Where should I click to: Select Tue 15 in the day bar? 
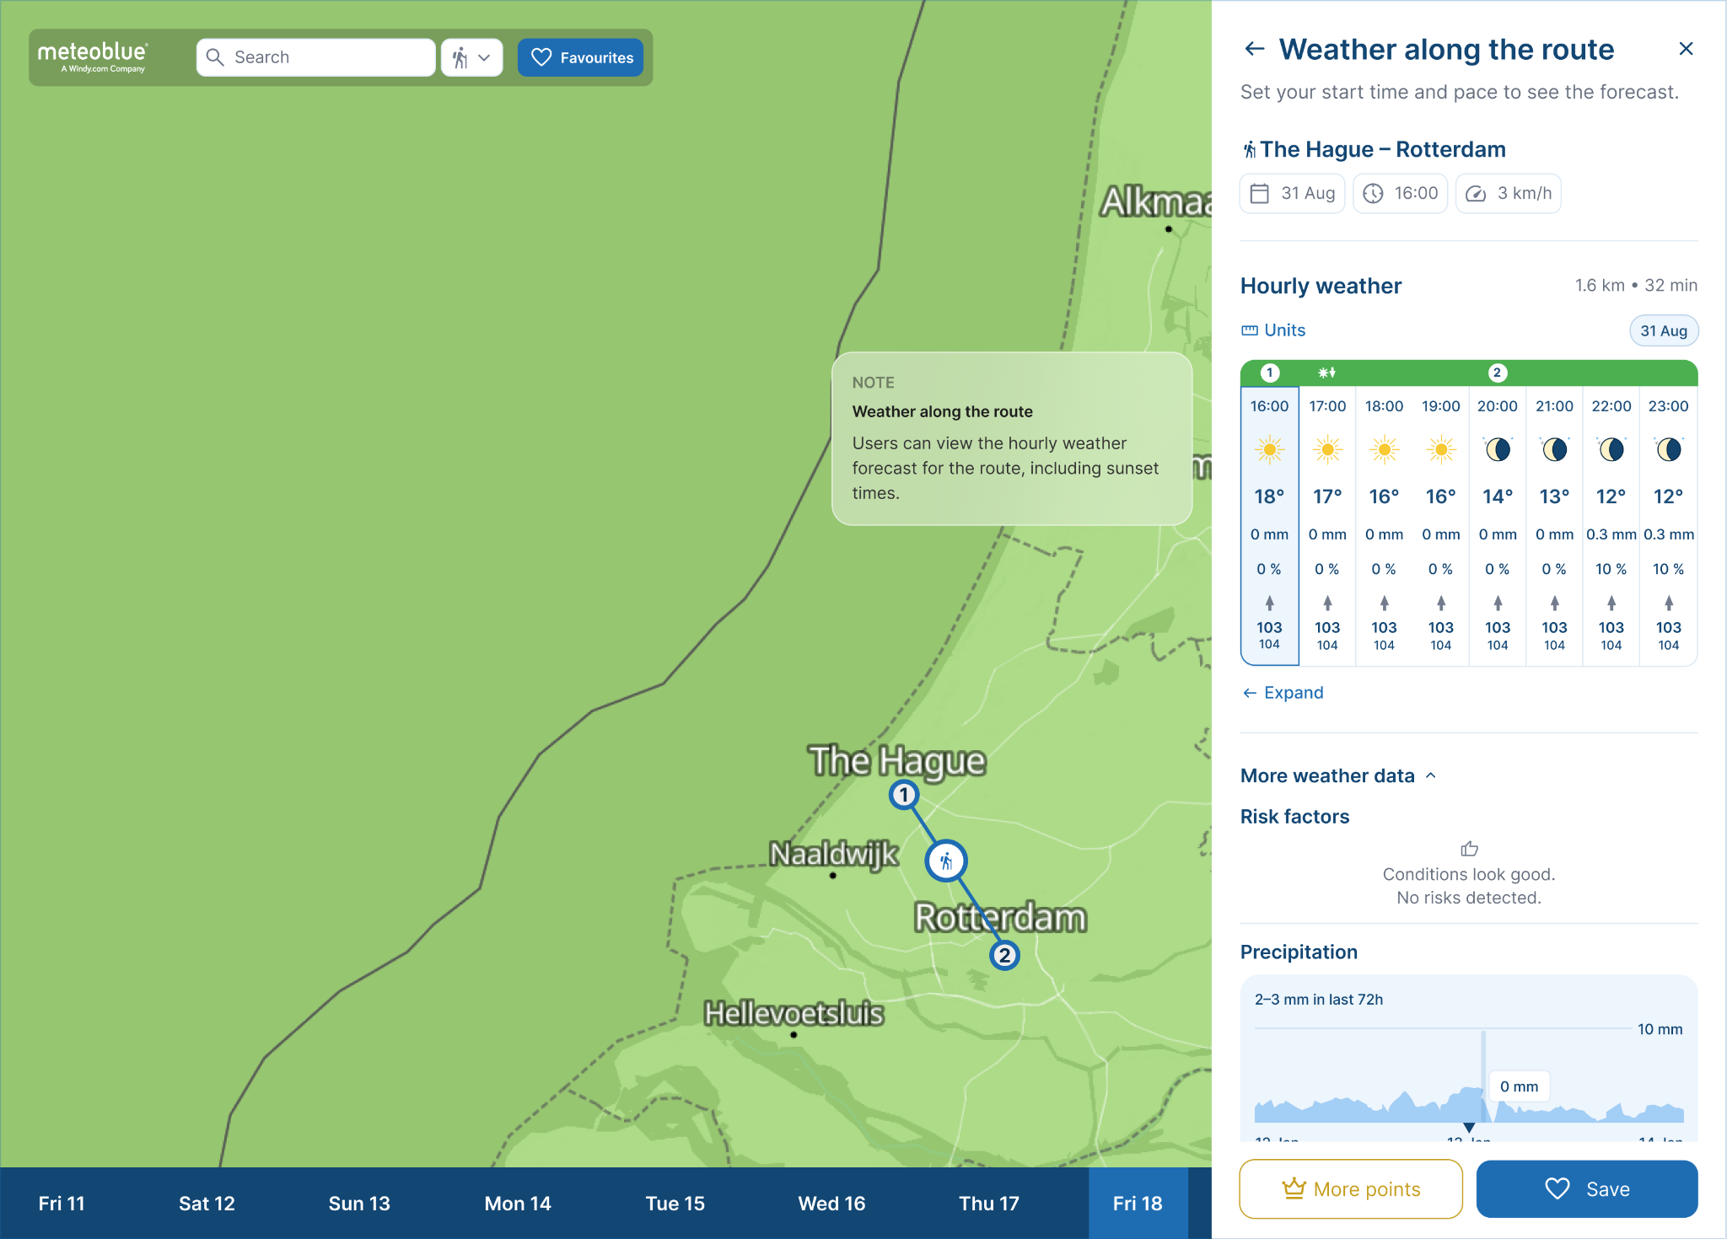coord(675,1204)
